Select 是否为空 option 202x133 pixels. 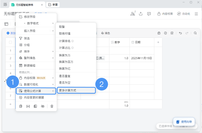[76, 83]
